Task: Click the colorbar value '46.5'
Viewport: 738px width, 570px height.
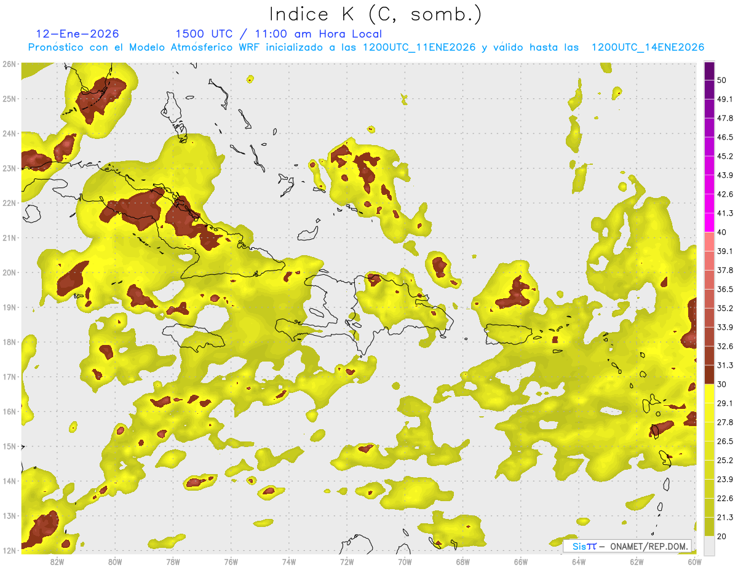Action: click(x=725, y=137)
